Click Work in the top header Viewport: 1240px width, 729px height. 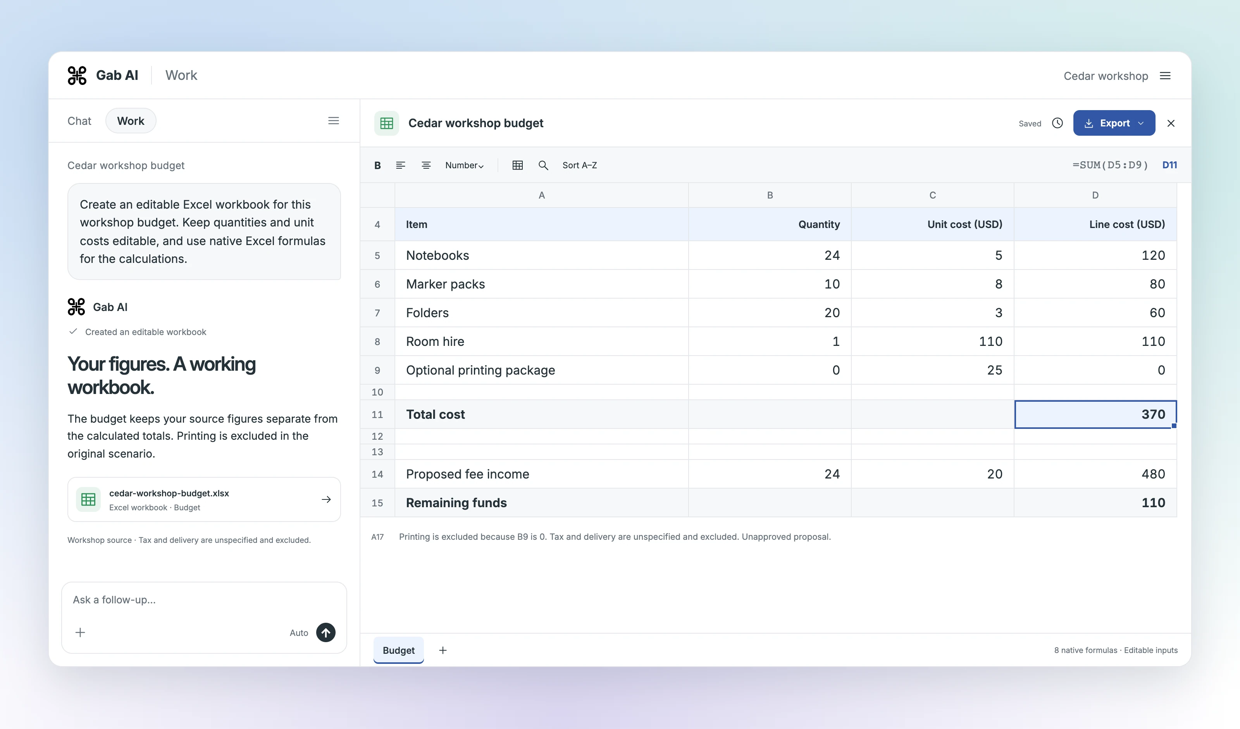tap(181, 75)
